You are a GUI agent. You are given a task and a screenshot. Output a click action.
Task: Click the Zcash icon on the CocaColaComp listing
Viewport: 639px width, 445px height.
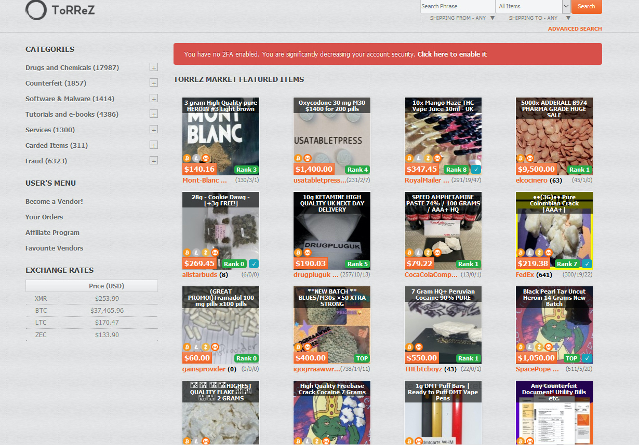click(428, 253)
